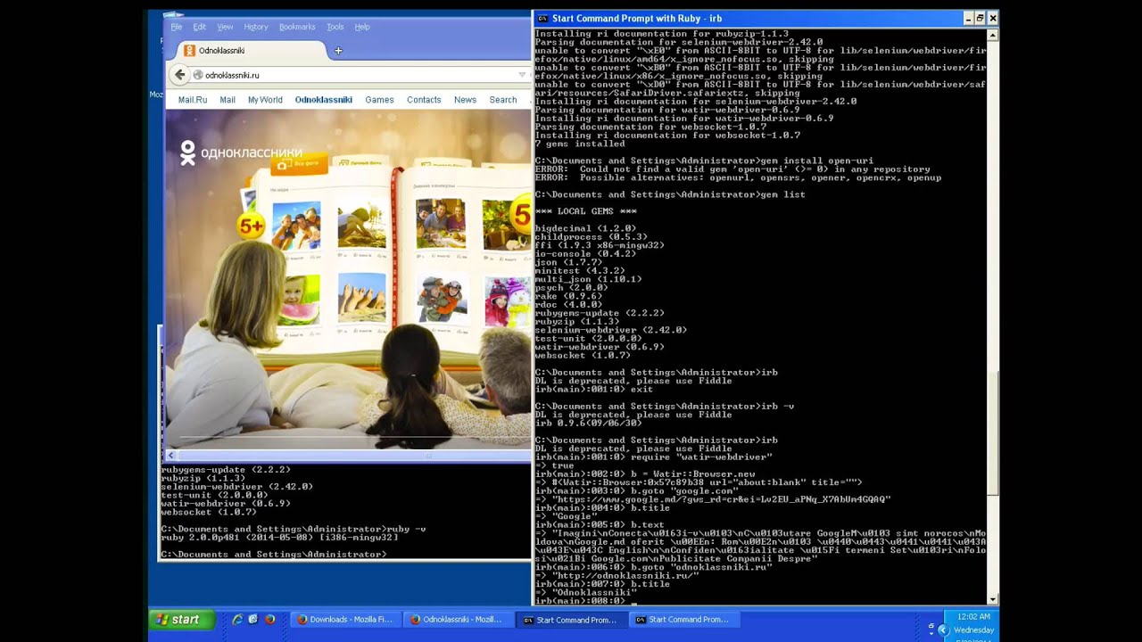Click command prompt scrollbar down arrow
The height and width of the screenshot is (642, 1142).
[x=993, y=599]
